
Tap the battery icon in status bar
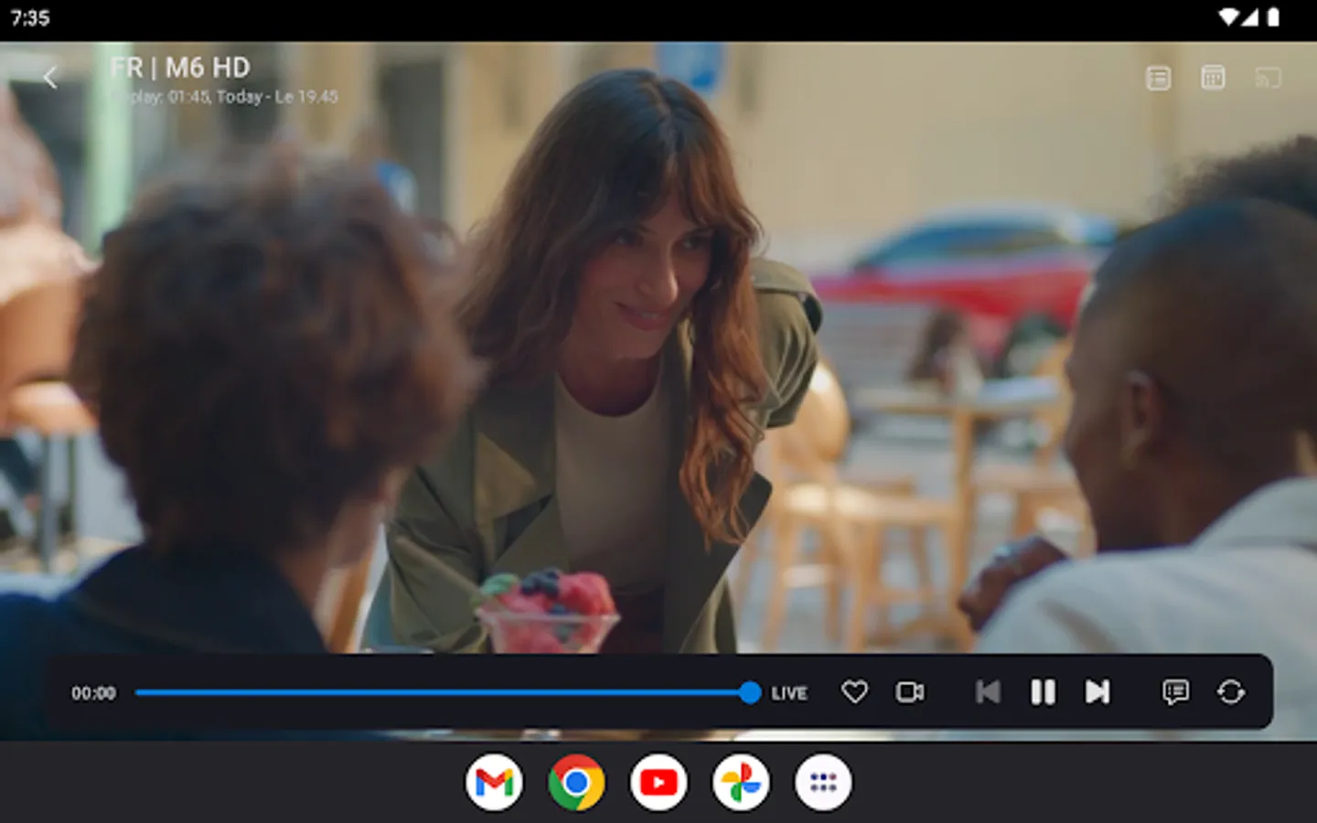pos(1273,17)
